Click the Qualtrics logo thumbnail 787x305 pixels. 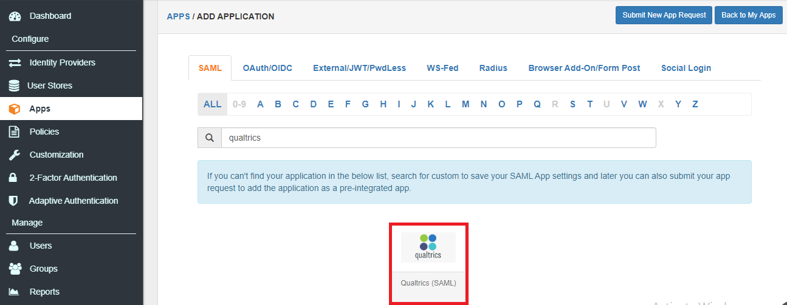click(x=428, y=247)
